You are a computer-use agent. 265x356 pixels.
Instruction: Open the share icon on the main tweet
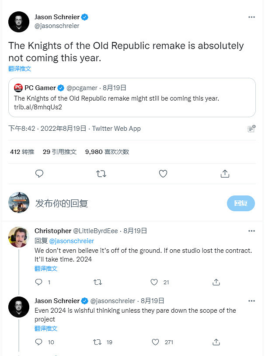(225, 174)
